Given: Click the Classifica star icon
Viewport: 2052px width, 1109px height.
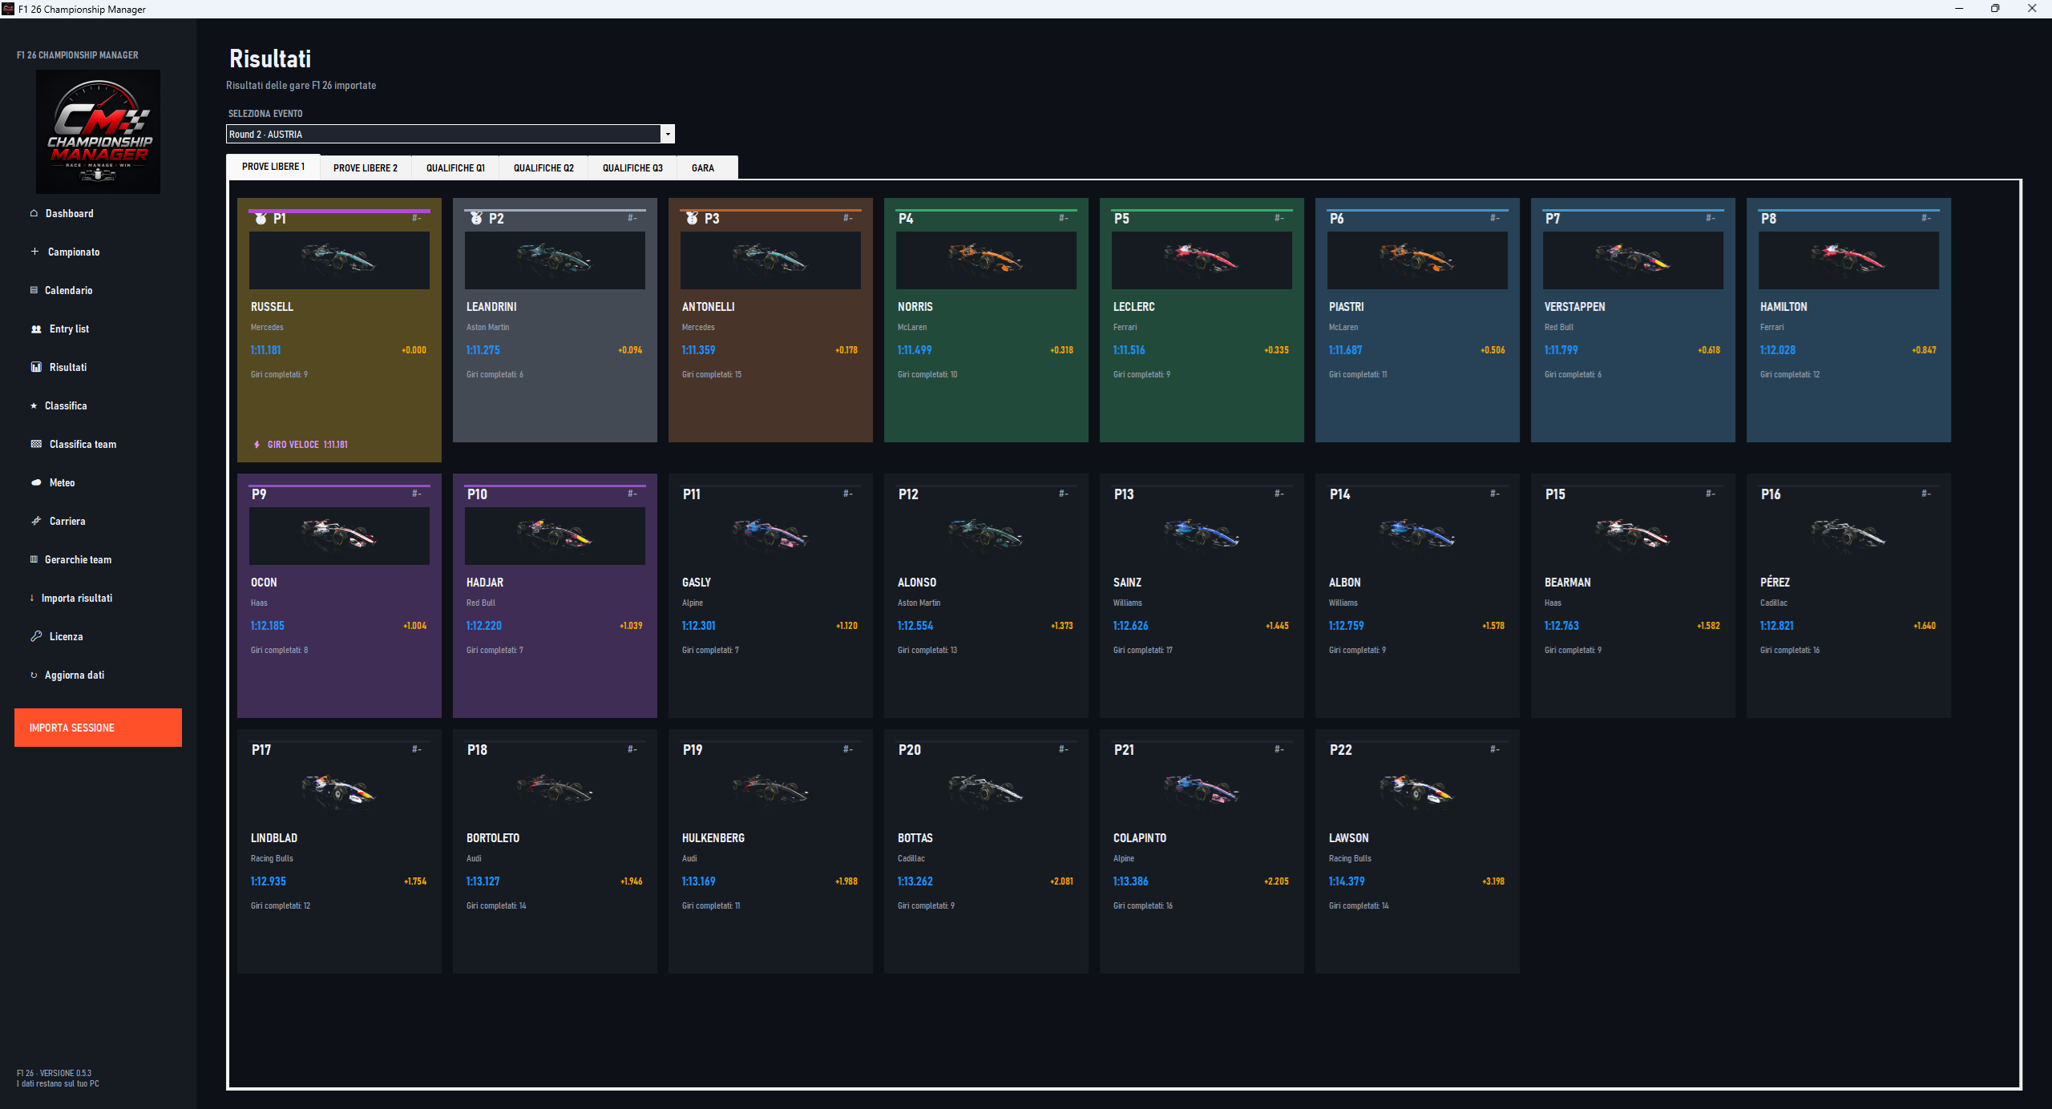Looking at the screenshot, I should tap(34, 405).
